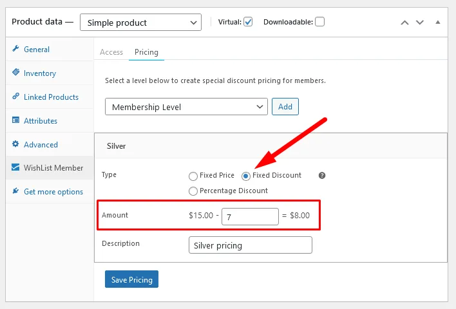This screenshot has width=456, height=309.
Task: Click the General wrench icon
Action: click(15, 50)
